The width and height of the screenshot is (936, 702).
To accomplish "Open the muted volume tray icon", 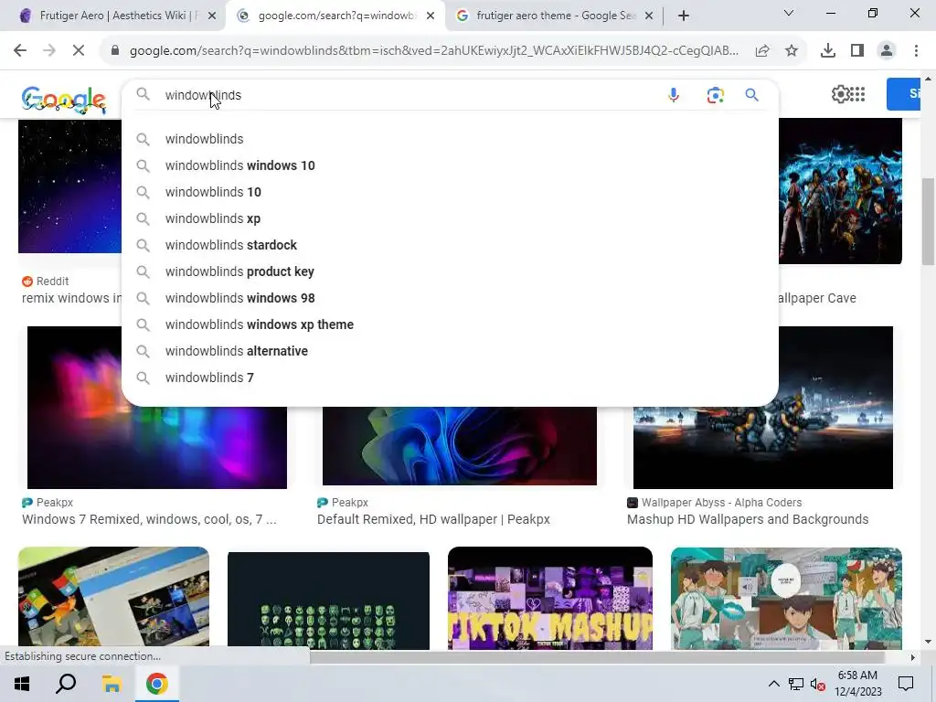I will pyautogui.click(x=817, y=684).
